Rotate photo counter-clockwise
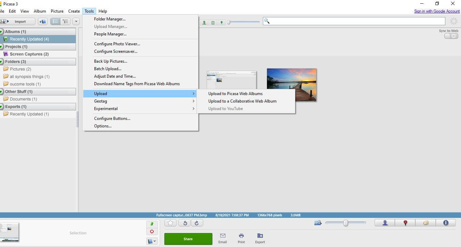Viewport: 461px width, 247px height. coord(185,223)
